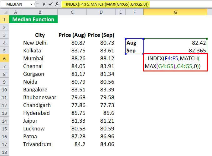Screen dimensions: 212x156
Task: Open the Insert Function fx dialog
Action: click(57, 4)
